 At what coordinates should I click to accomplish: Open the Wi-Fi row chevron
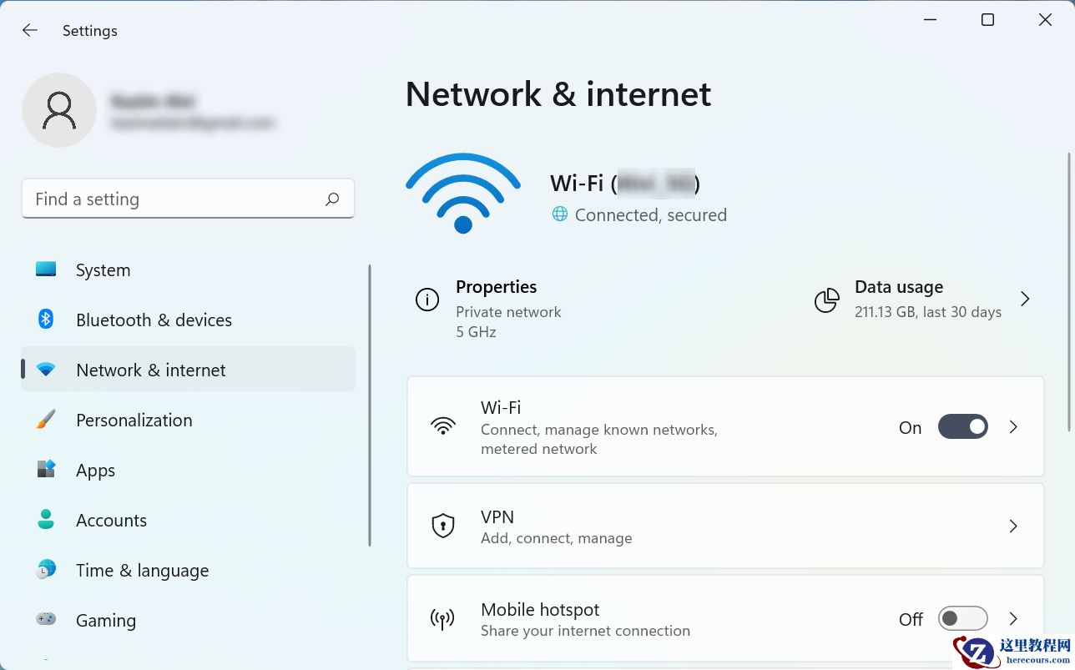pos(1012,426)
